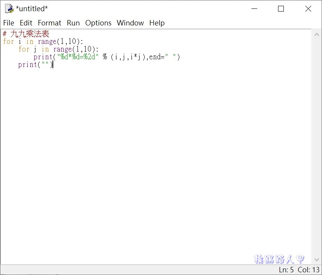Open the Format menu
Image resolution: width=322 pixels, height=275 pixels.
click(49, 23)
